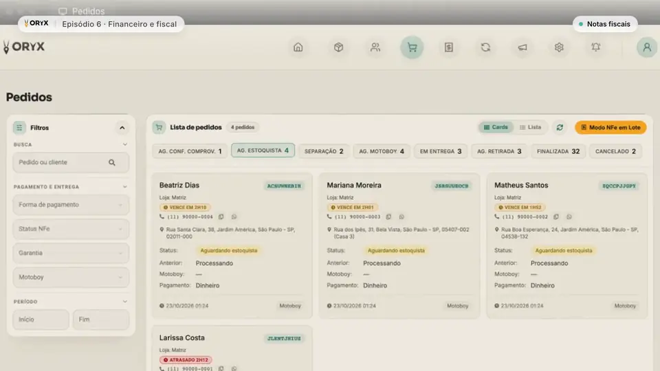Click Vence em 2H10 badge
The image size is (660, 371).
(x=185, y=207)
